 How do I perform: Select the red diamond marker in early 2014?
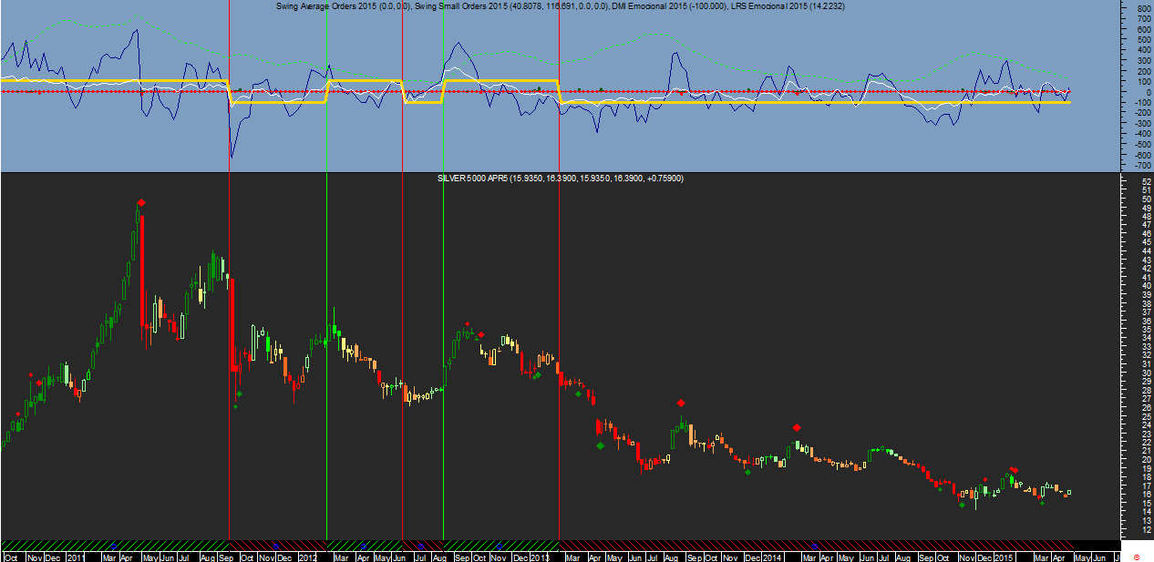[x=797, y=427]
